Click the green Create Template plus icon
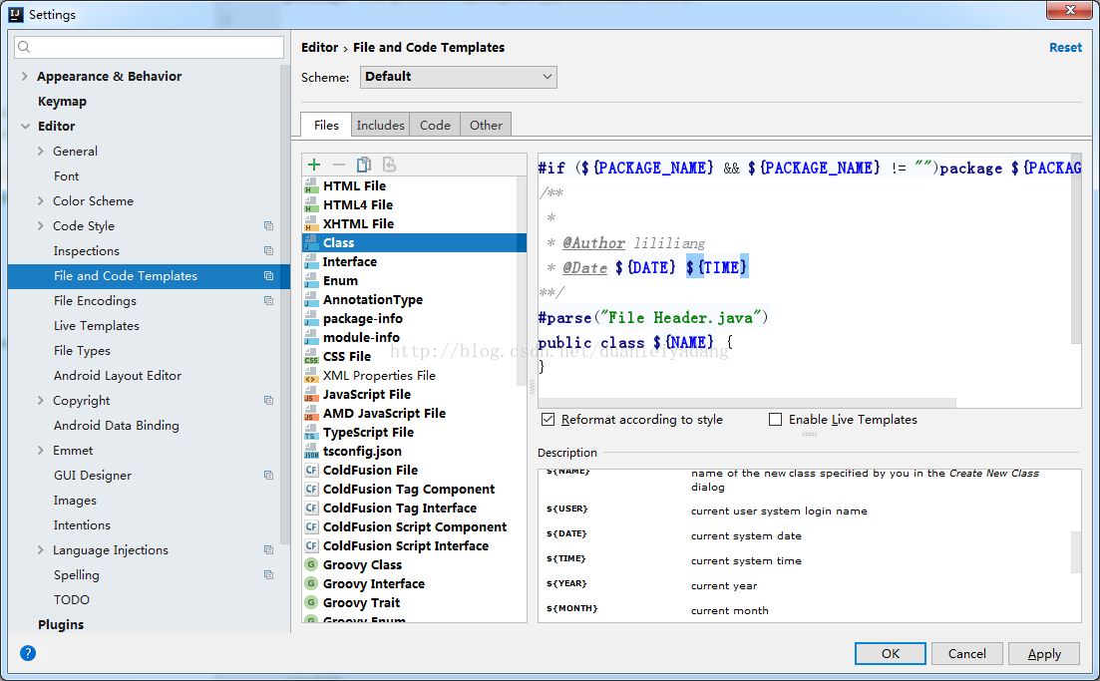 (x=314, y=165)
